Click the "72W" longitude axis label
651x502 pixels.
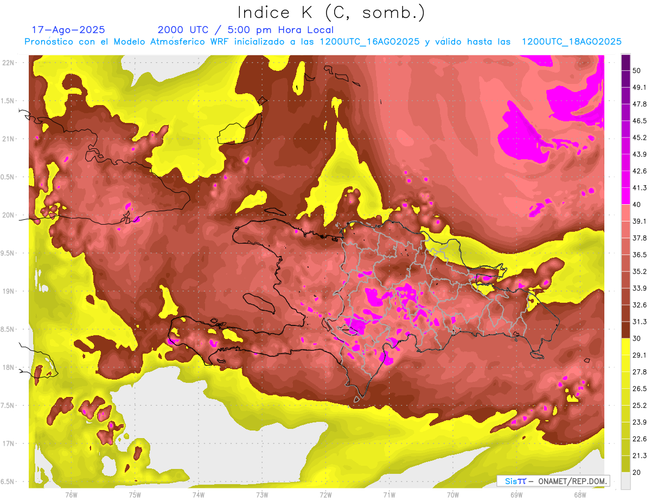coord(325,495)
